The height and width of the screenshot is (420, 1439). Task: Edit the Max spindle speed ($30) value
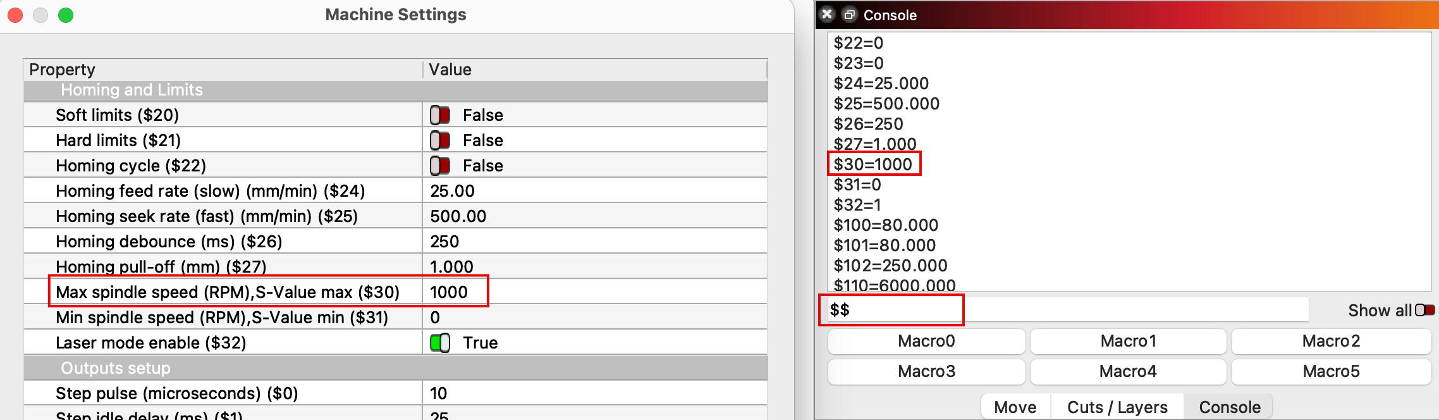[594, 292]
